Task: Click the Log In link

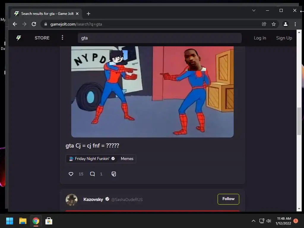Action: [x=260, y=38]
